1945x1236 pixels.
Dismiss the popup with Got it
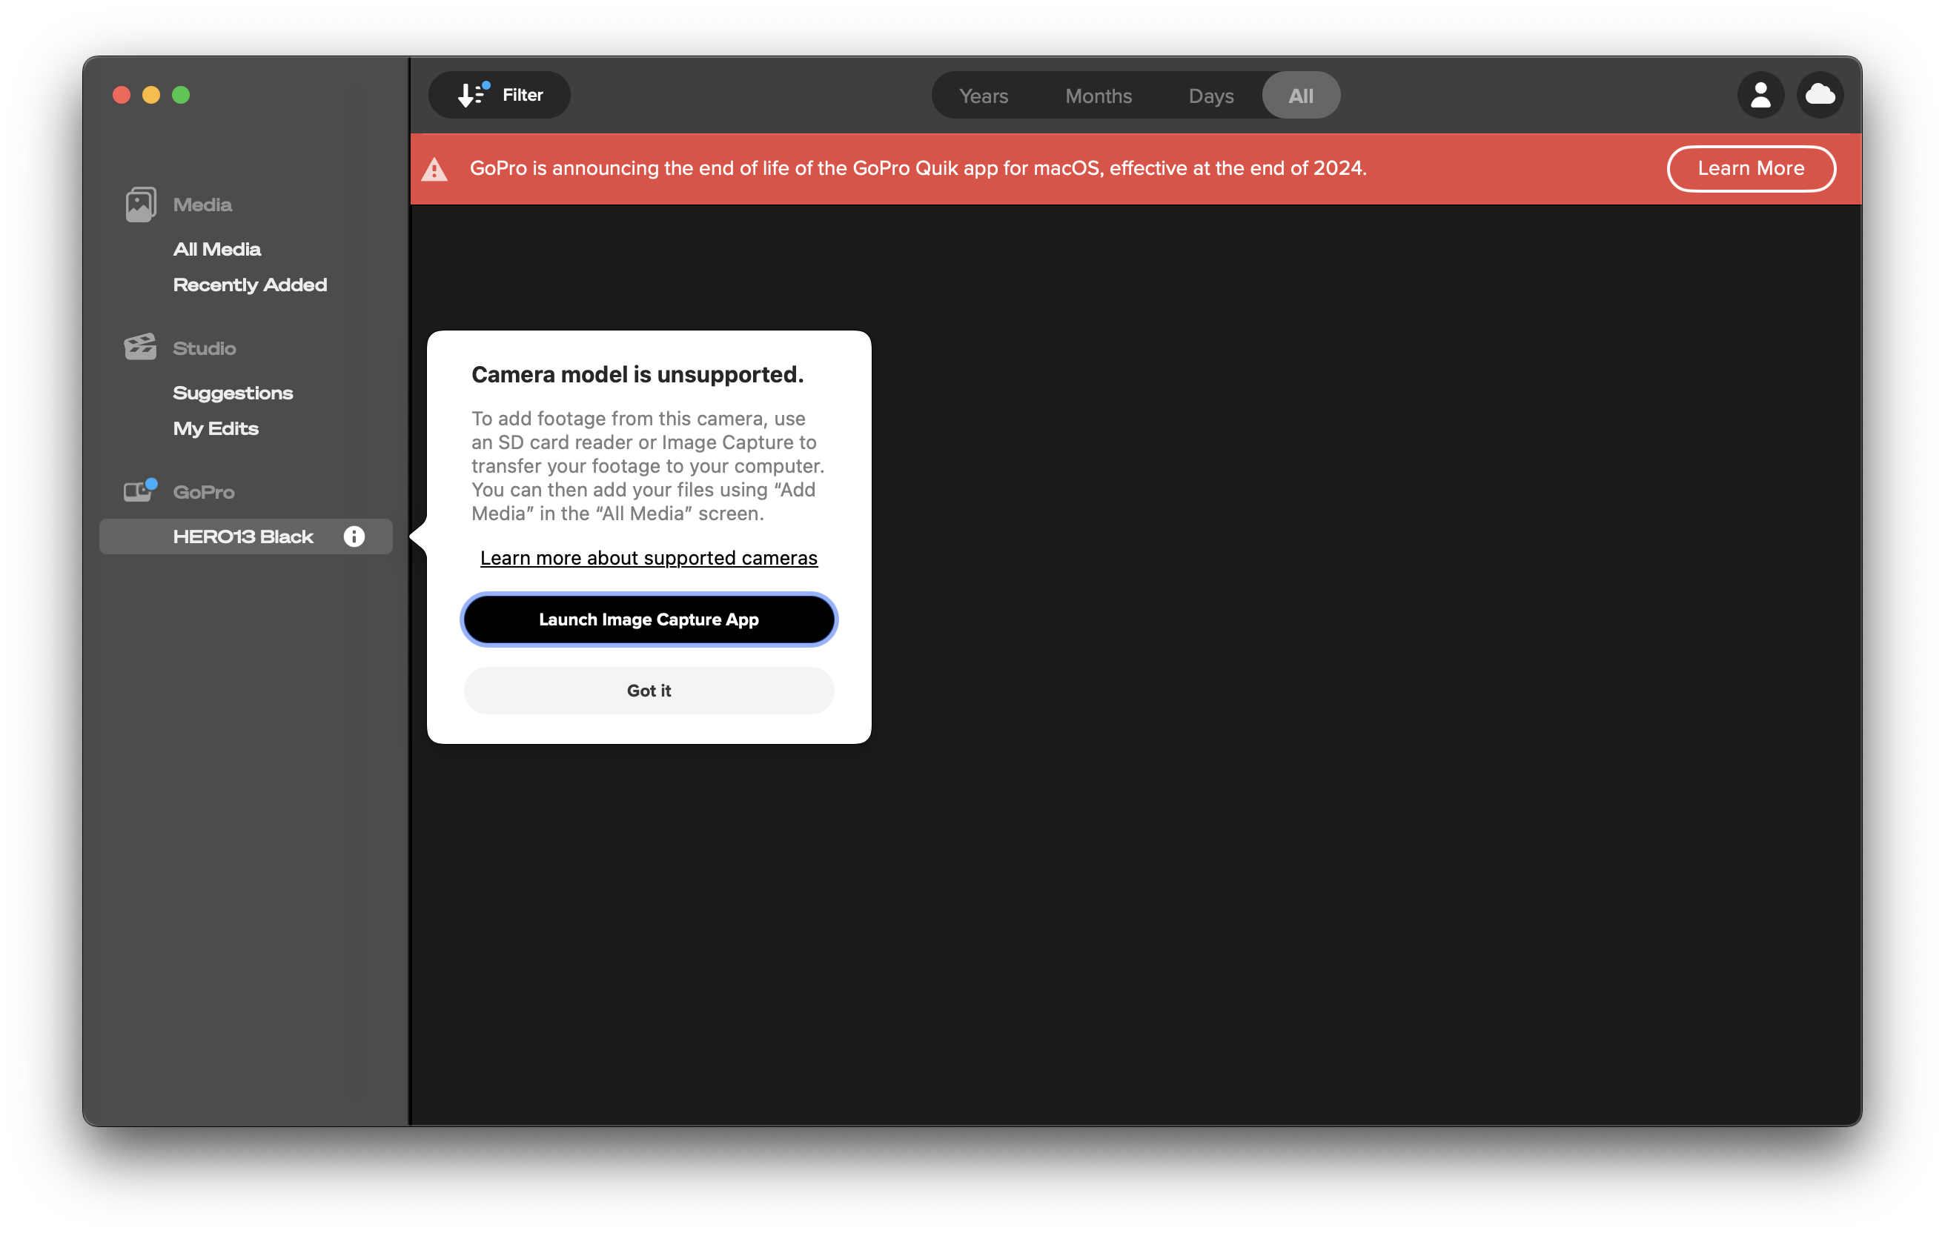649,691
